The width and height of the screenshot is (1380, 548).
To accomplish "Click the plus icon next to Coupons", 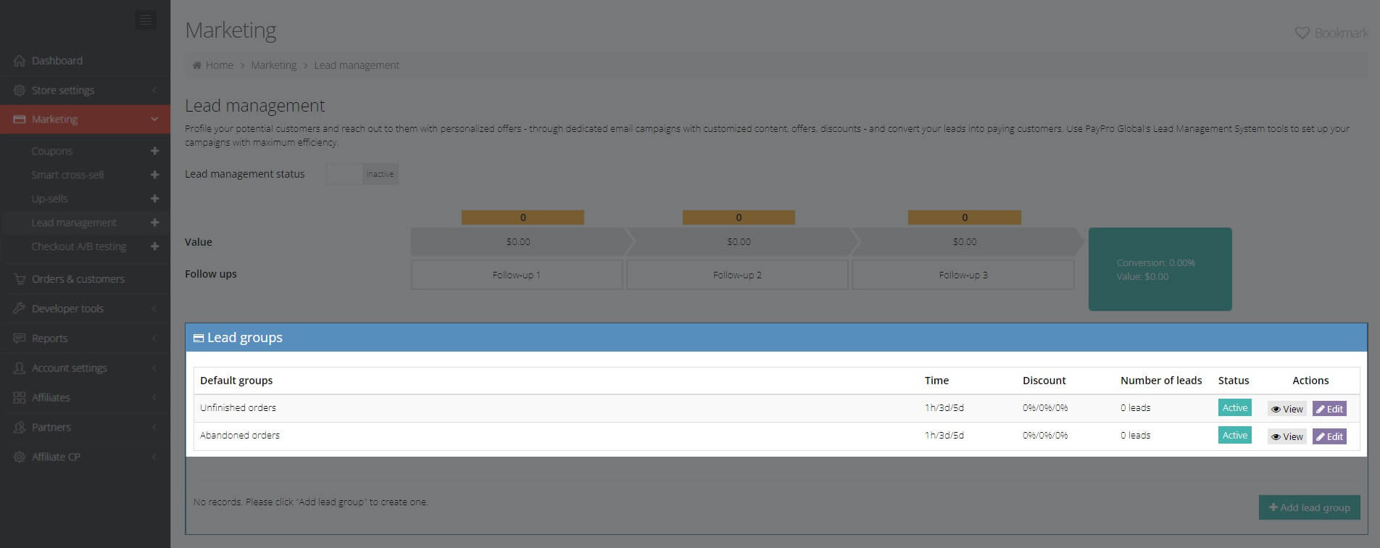I will pyautogui.click(x=154, y=151).
